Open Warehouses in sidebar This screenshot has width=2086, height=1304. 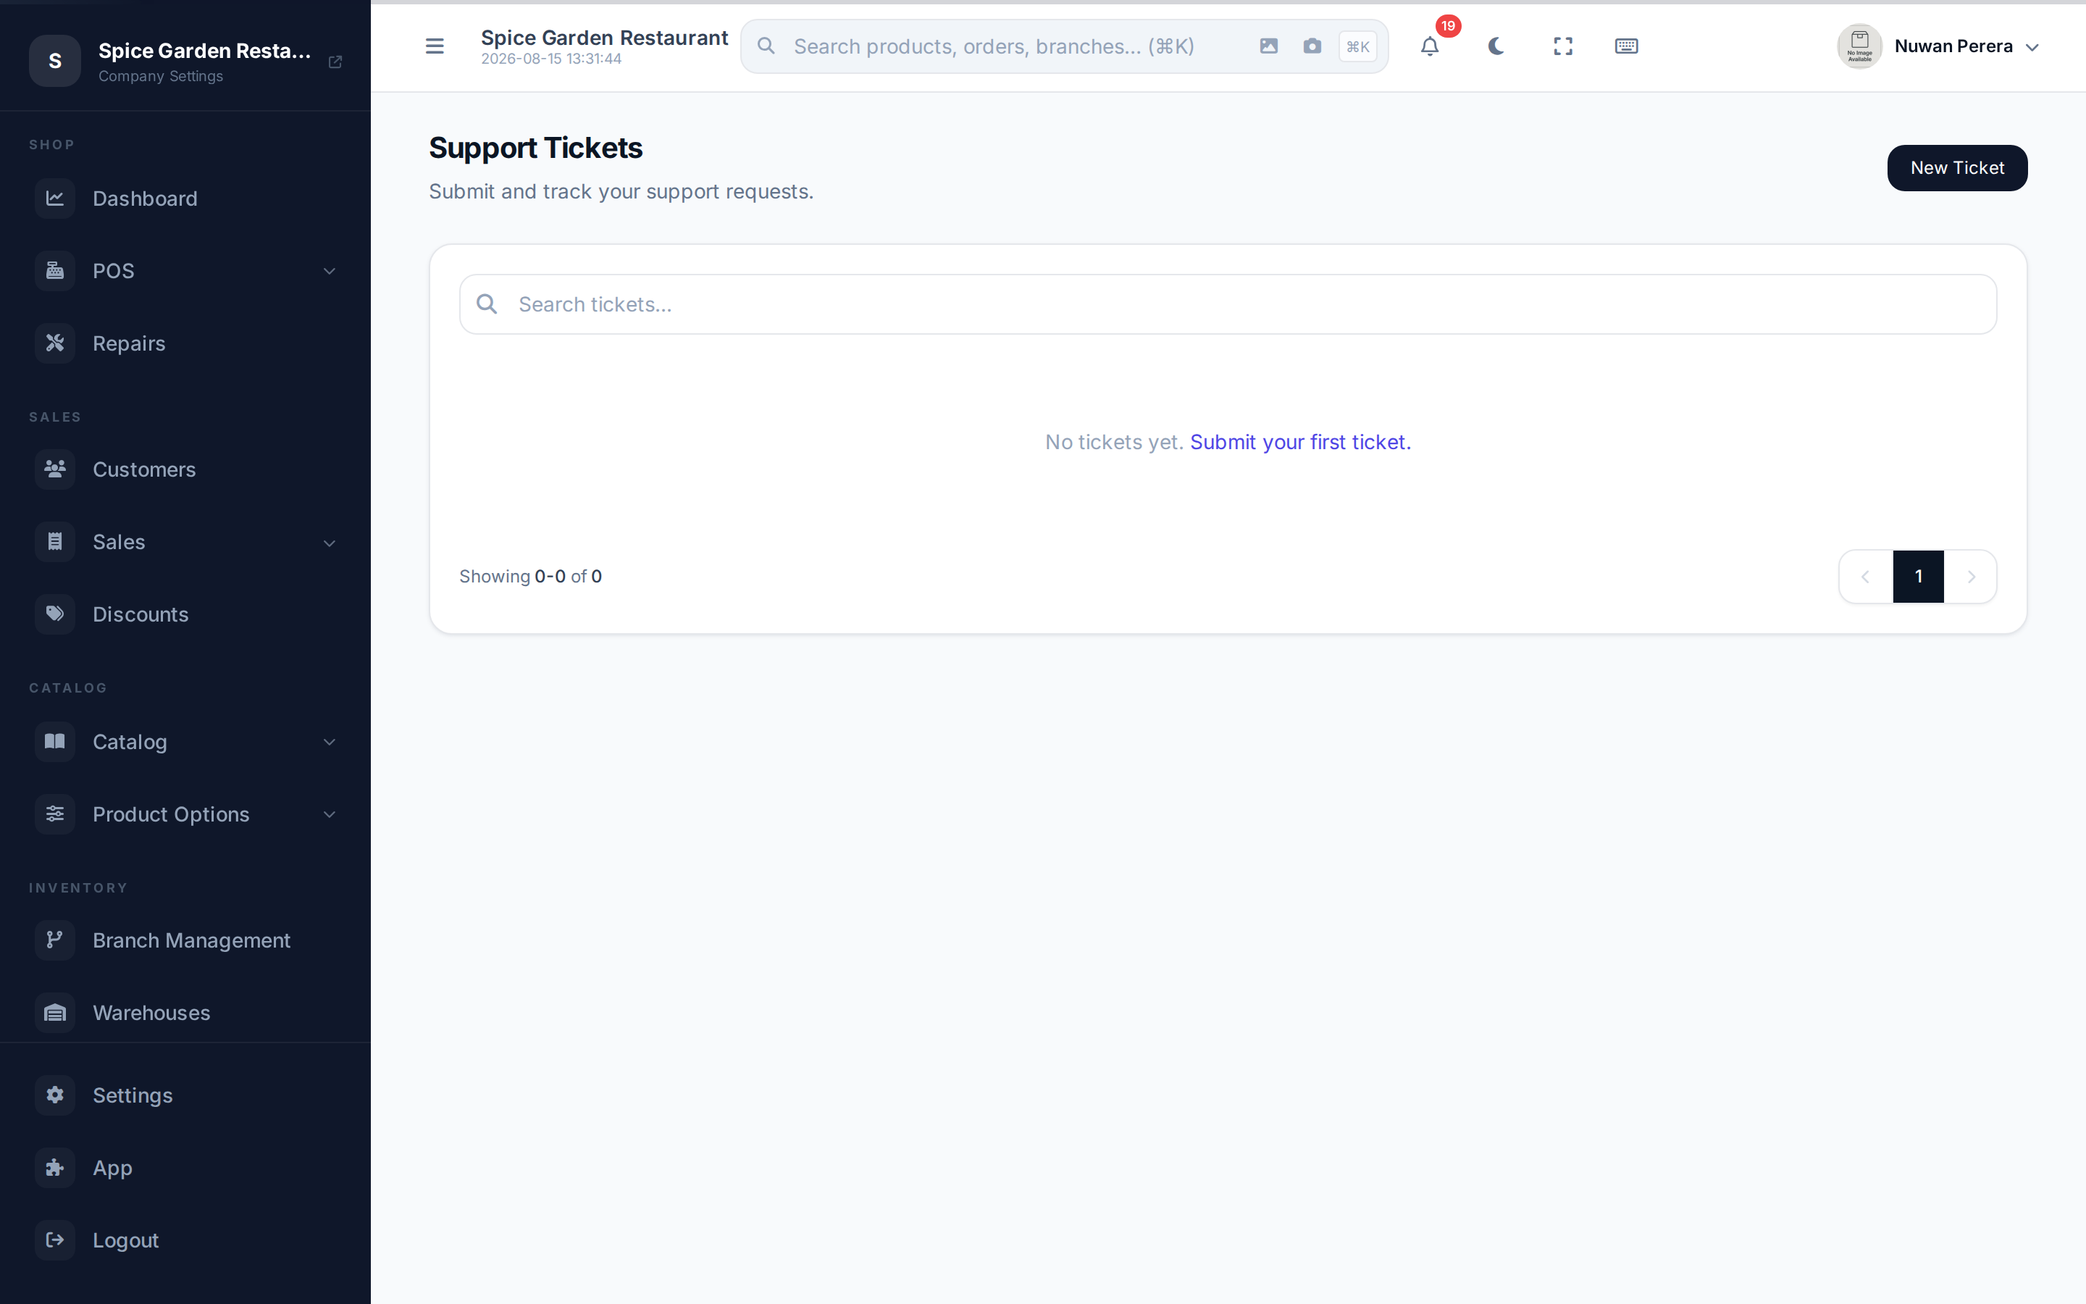coord(185,1013)
